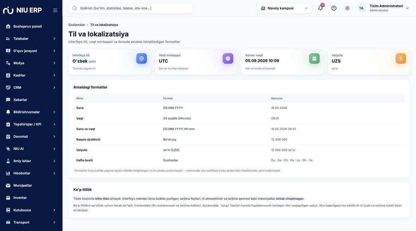416x231 pixels.
Task: Click the TA user avatar
Action: [361, 8]
